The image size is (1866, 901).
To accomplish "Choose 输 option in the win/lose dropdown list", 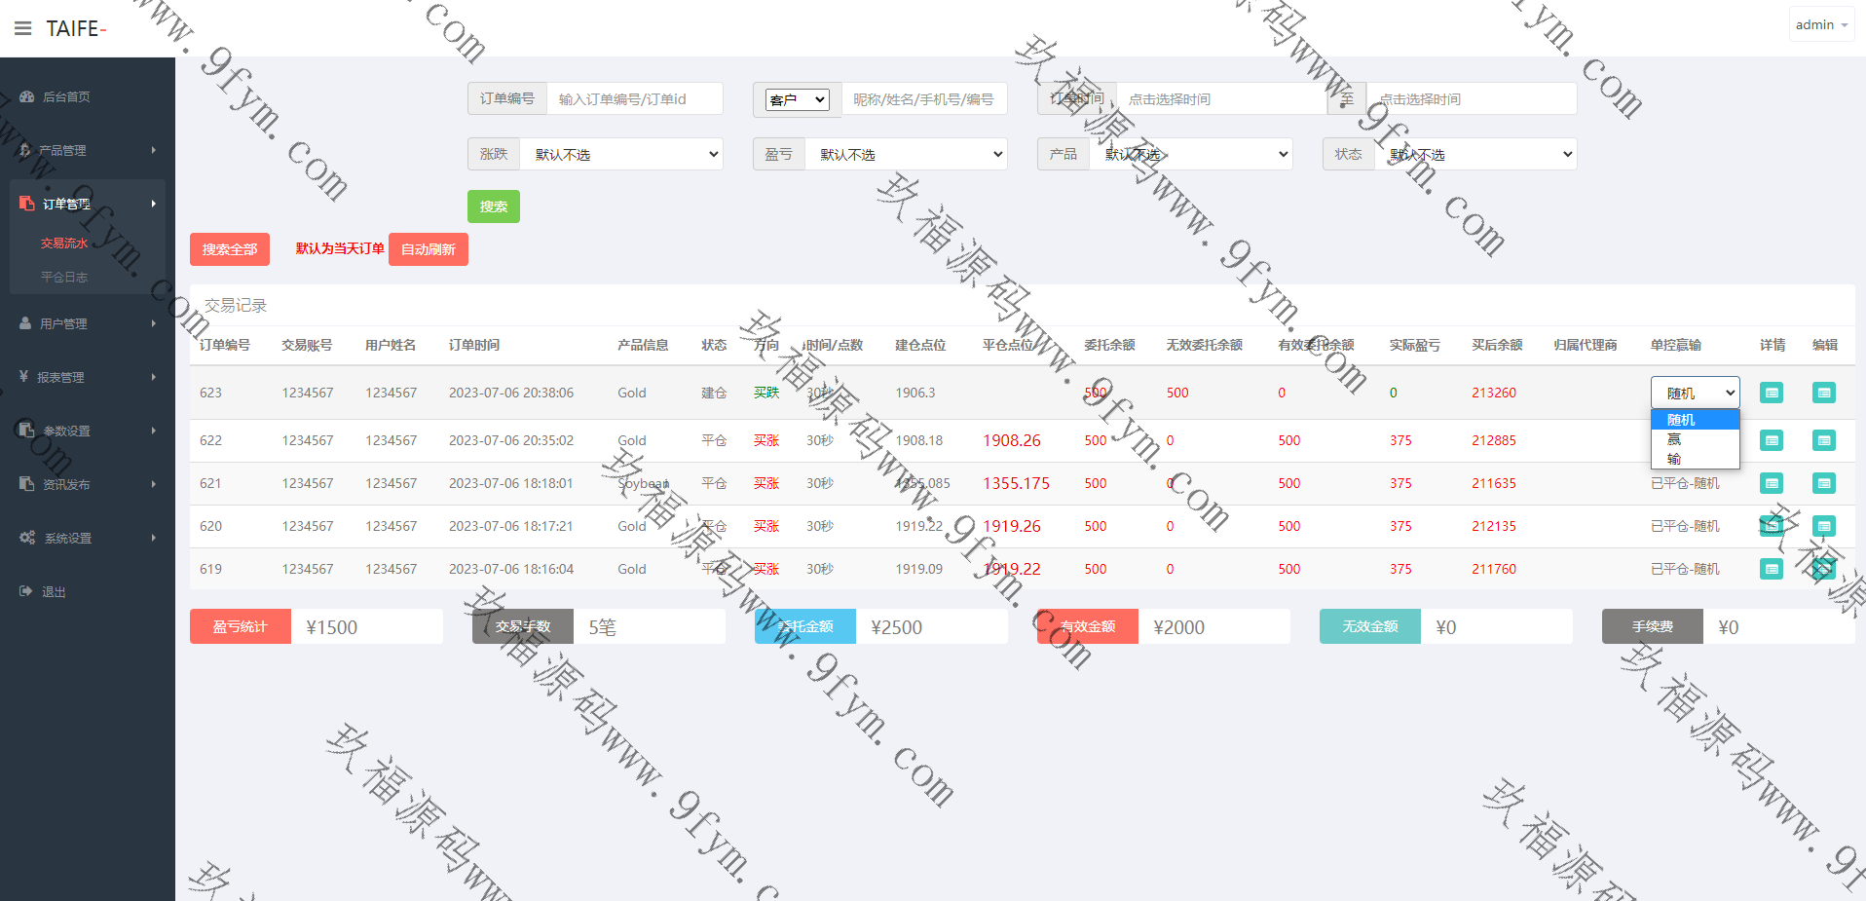I will (1675, 459).
